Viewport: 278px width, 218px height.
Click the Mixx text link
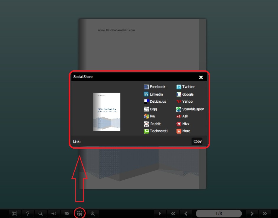(x=186, y=124)
